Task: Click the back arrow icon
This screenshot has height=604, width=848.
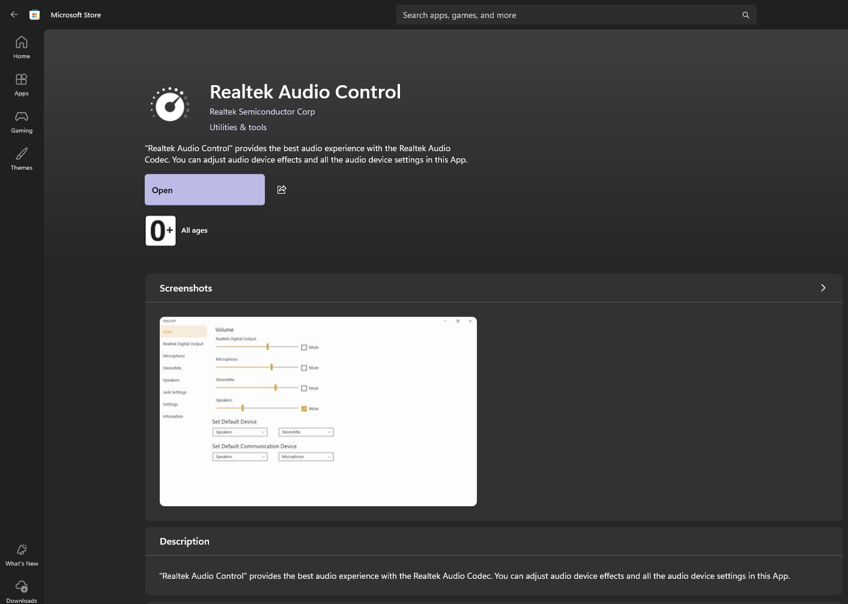Action: (14, 15)
